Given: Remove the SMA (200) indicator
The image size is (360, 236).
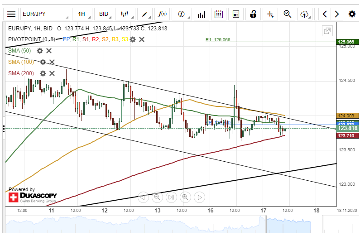Looking at the screenshot, I should click(x=52, y=73).
